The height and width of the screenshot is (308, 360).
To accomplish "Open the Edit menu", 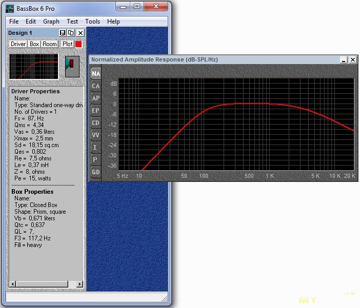I will point(31,22).
